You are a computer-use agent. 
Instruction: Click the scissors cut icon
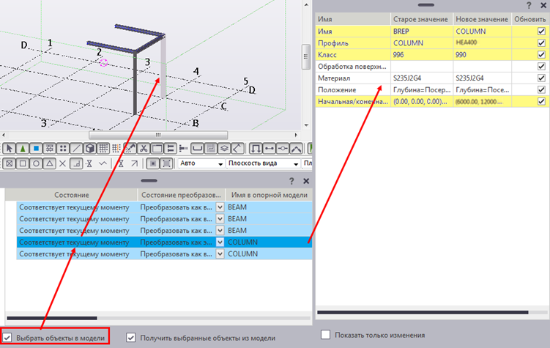click(145, 149)
